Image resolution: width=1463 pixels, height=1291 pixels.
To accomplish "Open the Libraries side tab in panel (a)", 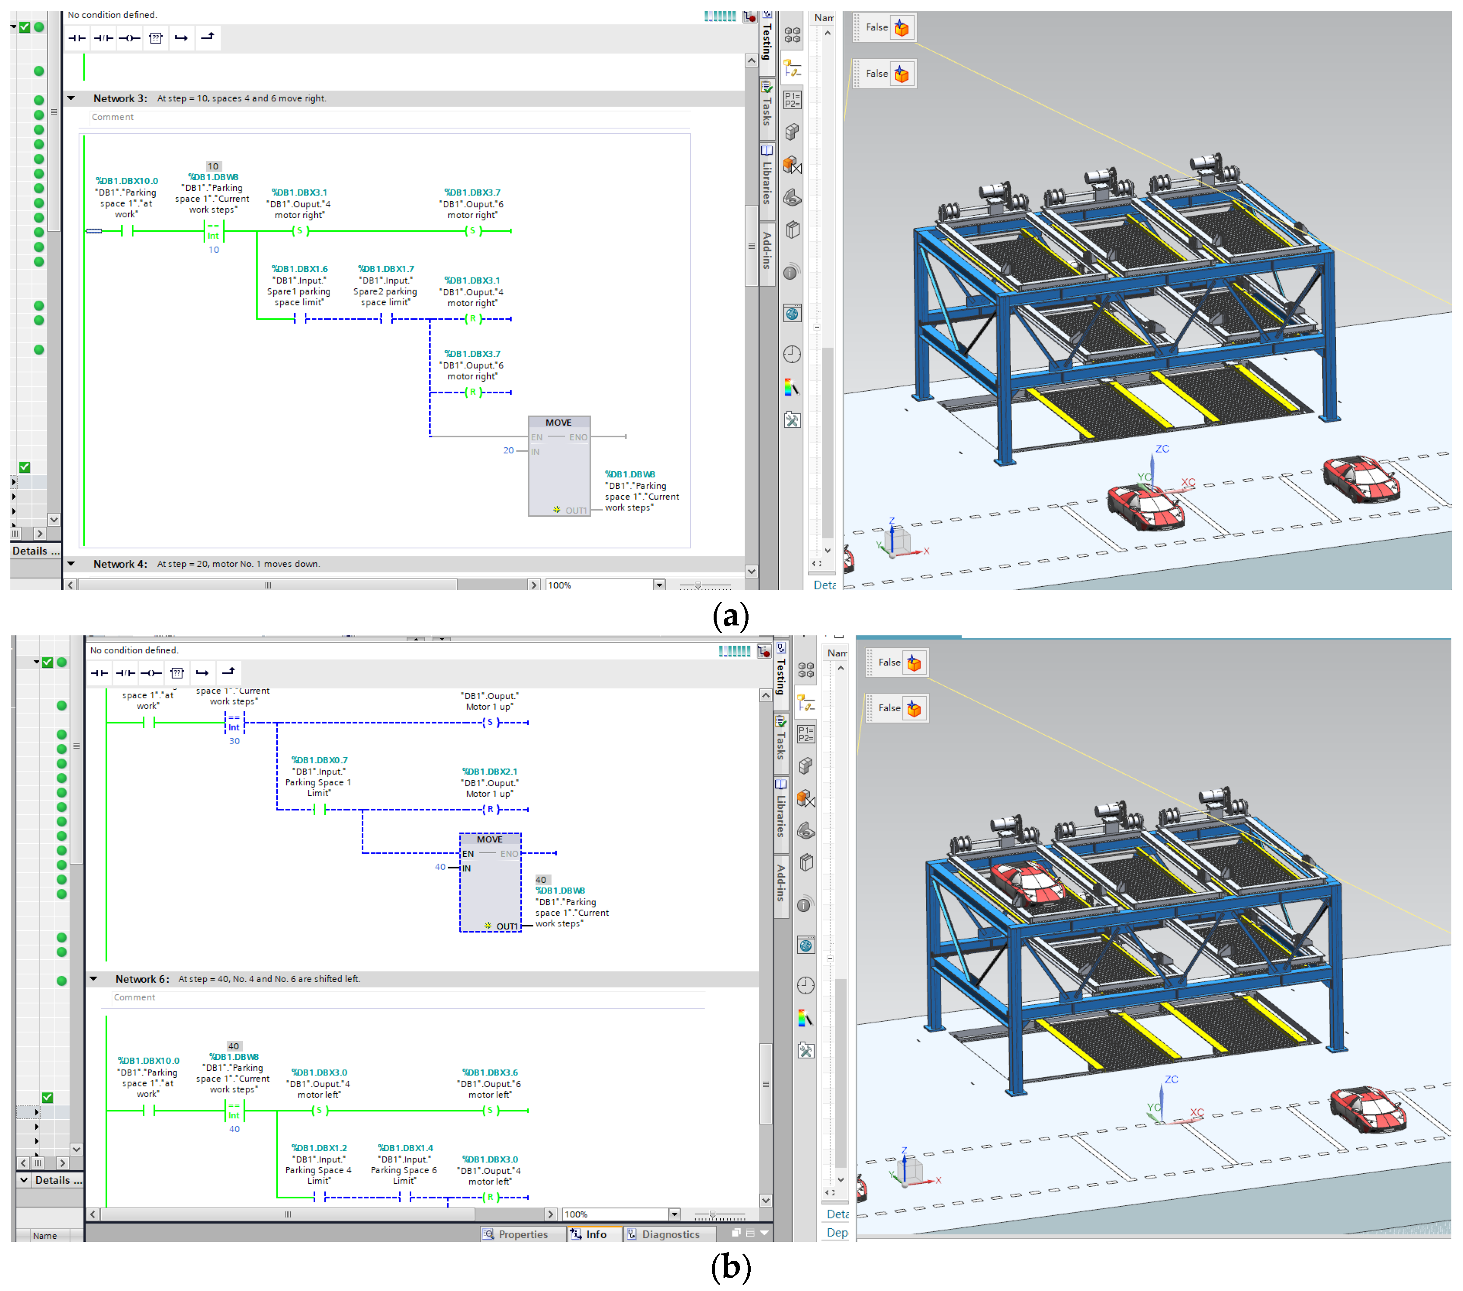I will 767,176.
